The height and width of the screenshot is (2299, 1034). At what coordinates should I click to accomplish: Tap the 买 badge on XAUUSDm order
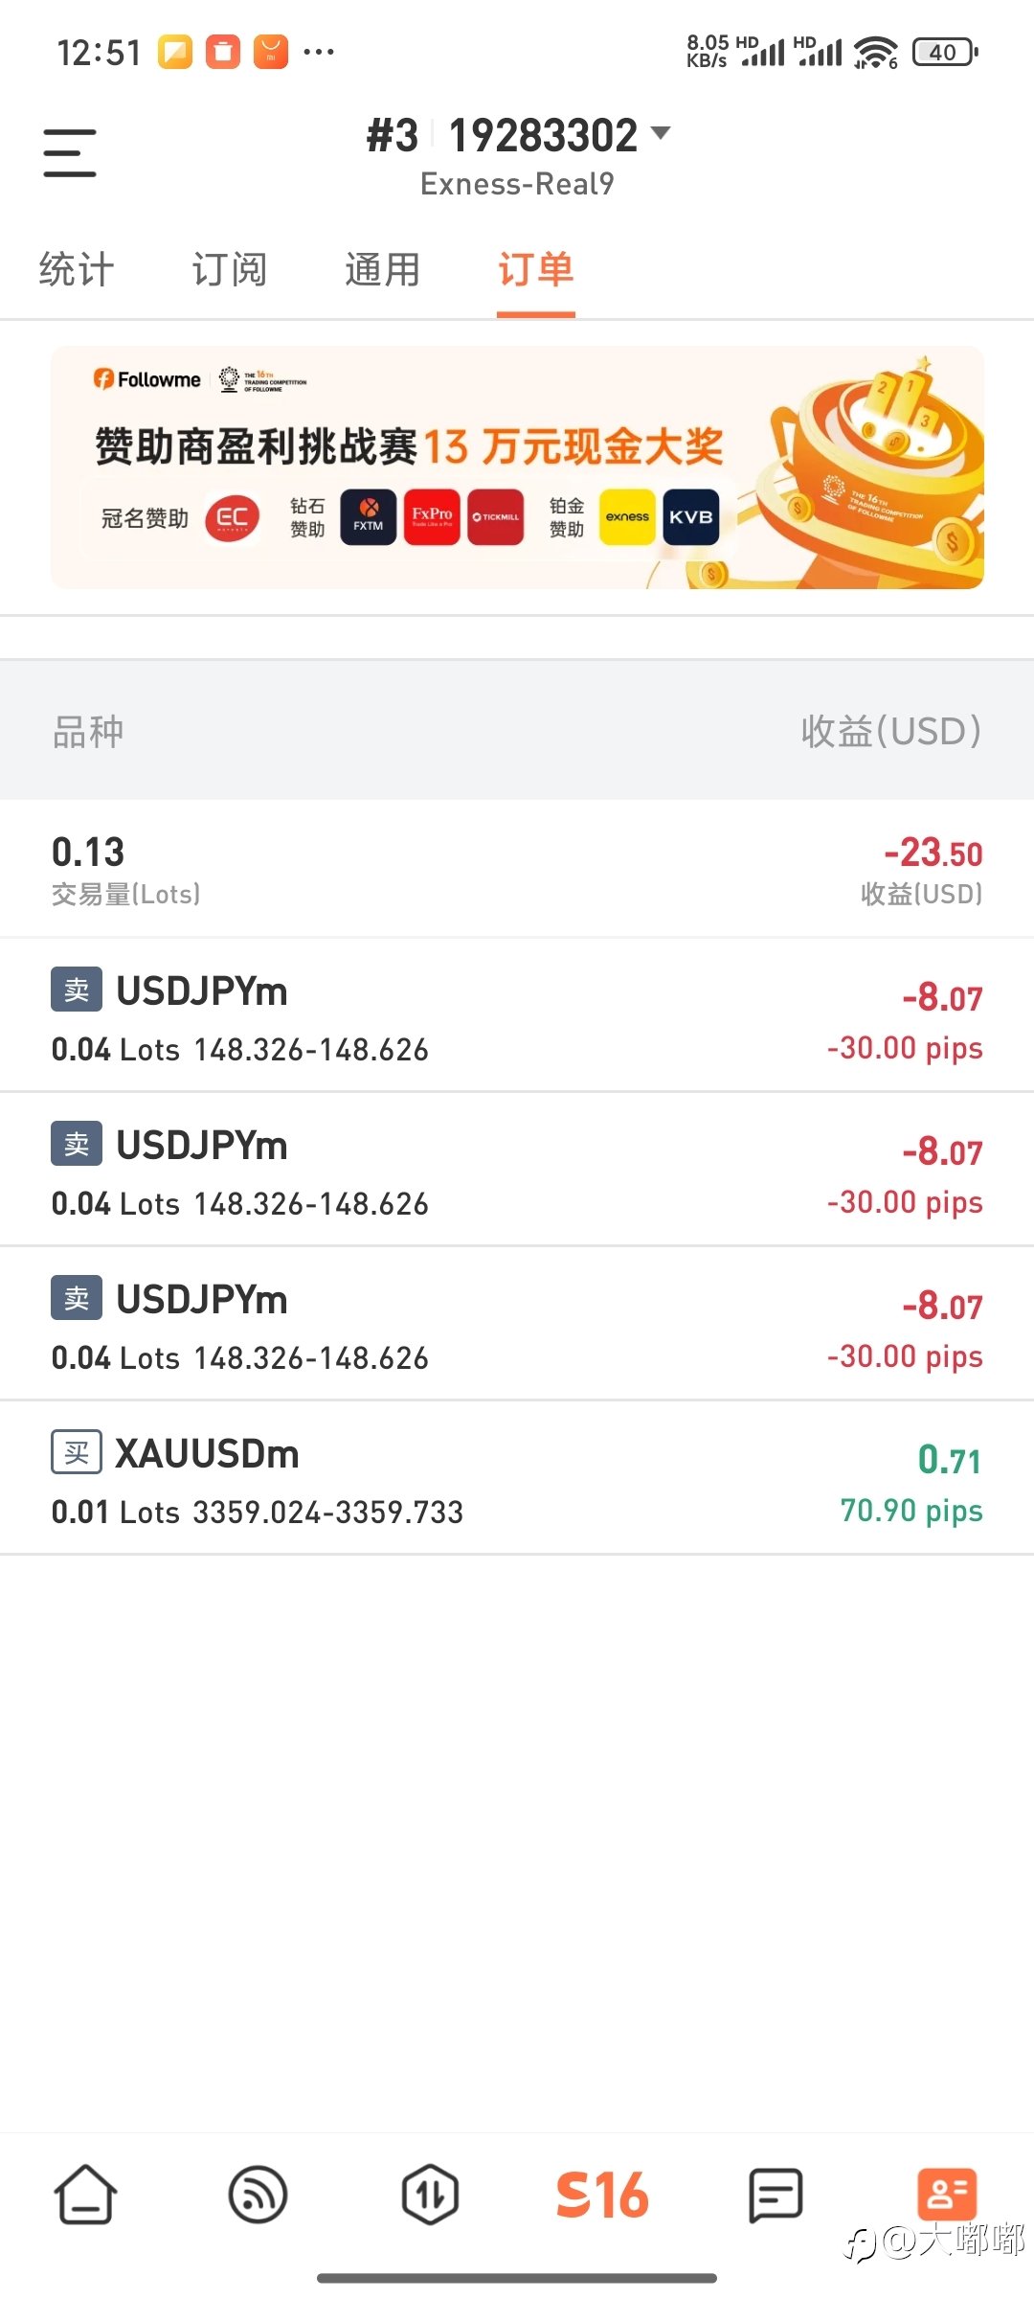[77, 1452]
